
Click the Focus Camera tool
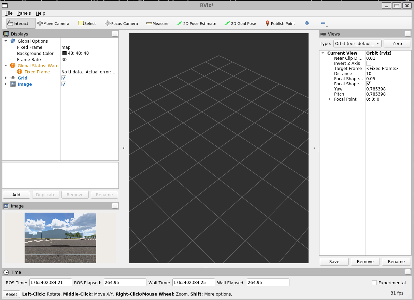121,24
